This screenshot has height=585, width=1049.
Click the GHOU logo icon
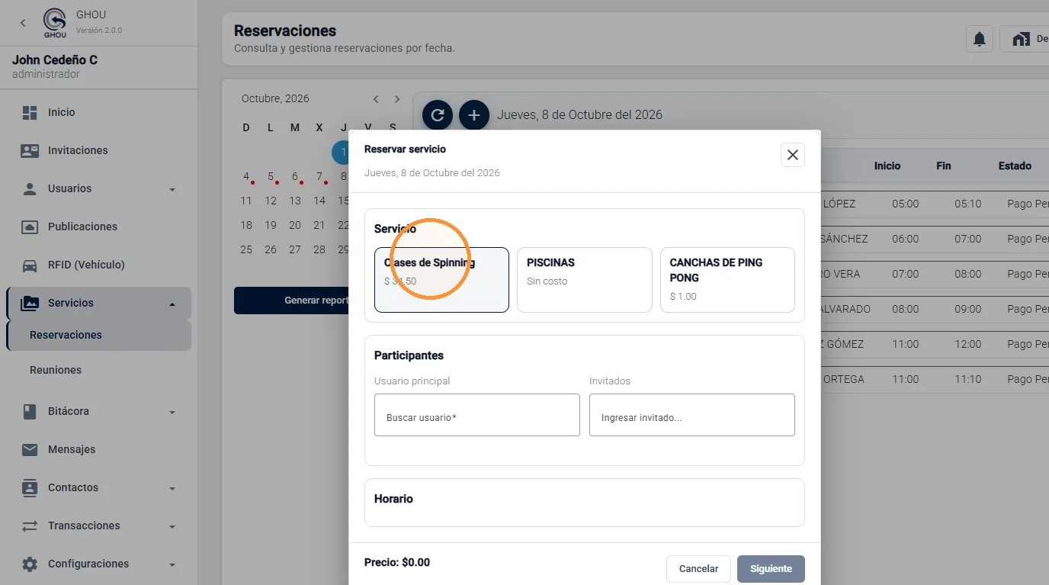tap(55, 23)
